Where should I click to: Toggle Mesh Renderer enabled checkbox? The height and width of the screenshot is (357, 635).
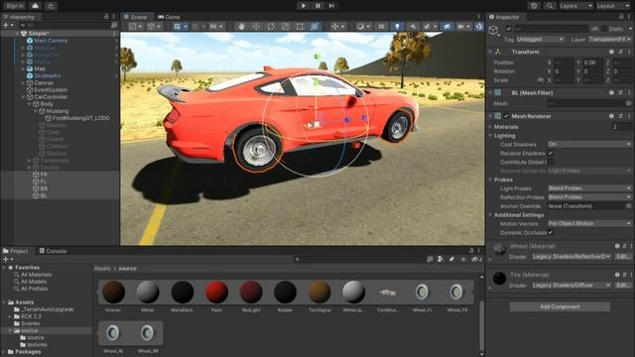click(506, 116)
